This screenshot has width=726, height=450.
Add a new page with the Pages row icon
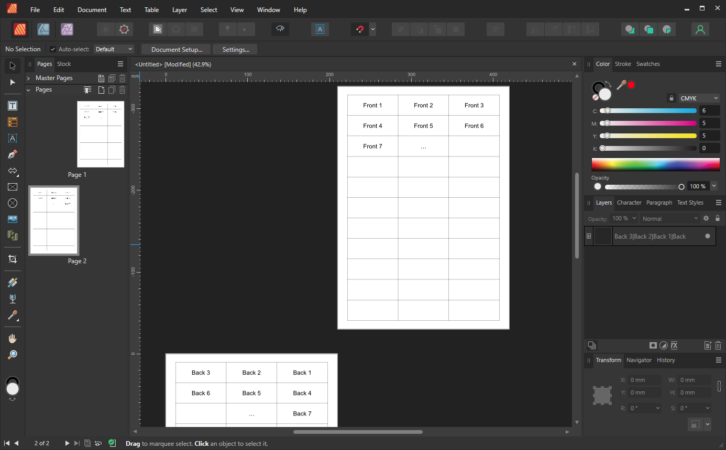102,90
